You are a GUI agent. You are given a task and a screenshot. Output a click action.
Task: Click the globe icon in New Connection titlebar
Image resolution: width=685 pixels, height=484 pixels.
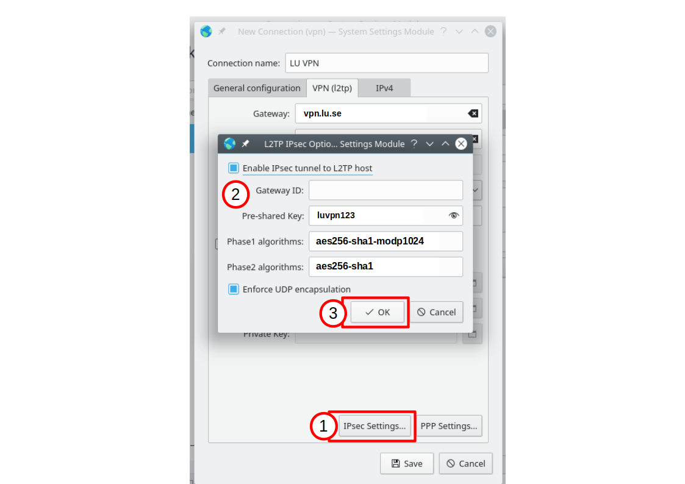coord(206,32)
